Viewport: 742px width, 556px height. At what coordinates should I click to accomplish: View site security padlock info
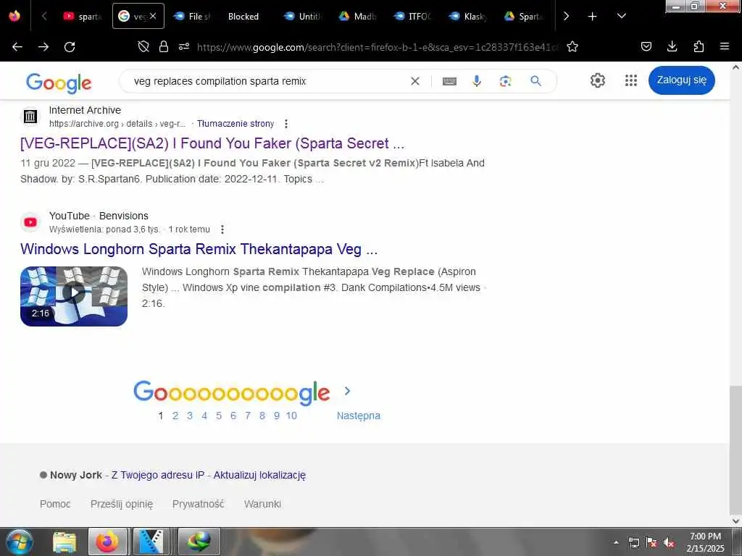pyautogui.click(x=164, y=46)
